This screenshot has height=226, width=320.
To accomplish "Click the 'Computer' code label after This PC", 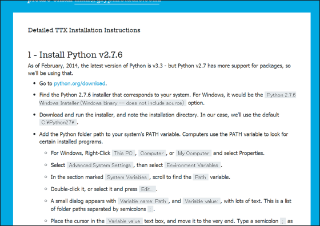I will pos(152,154).
